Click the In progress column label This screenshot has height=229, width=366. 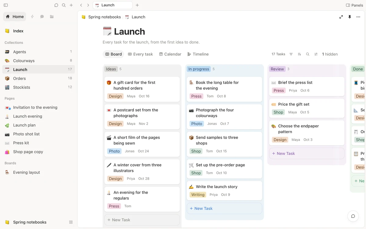tap(199, 69)
